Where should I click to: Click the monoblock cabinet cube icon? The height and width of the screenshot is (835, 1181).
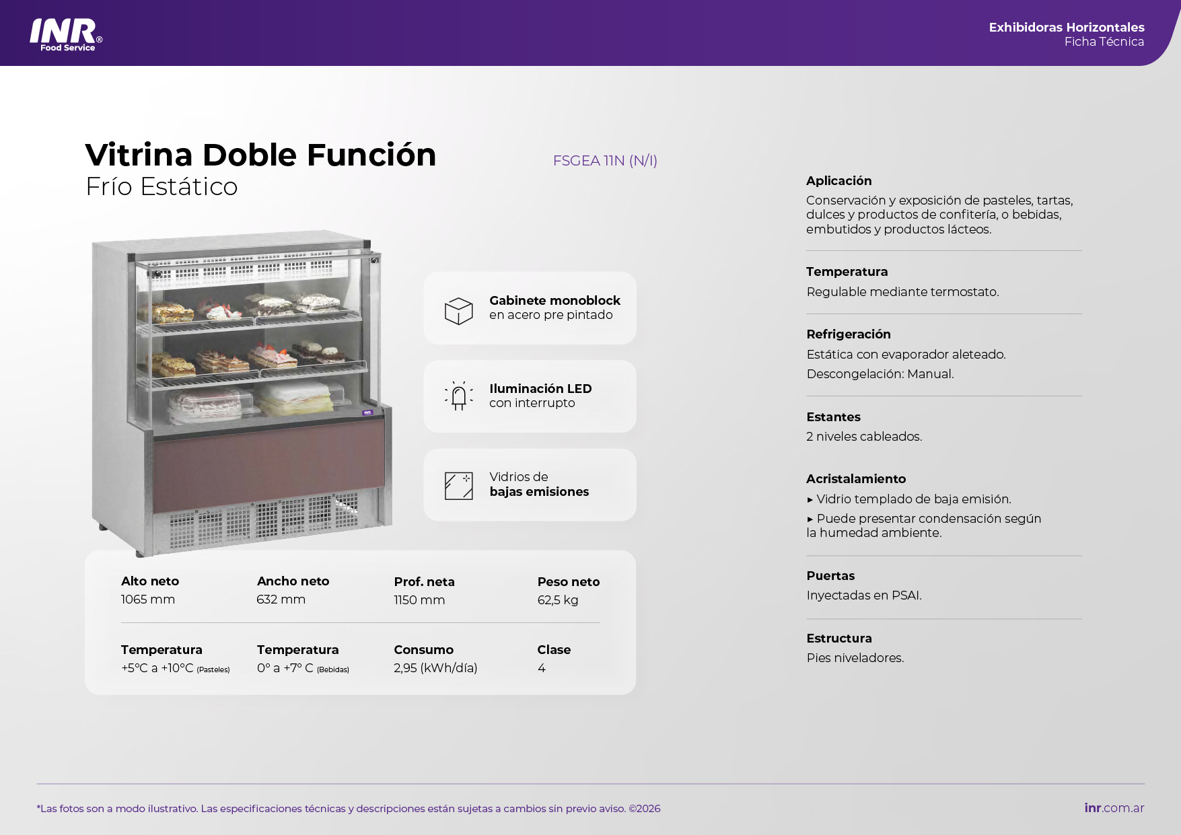pos(458,311)
